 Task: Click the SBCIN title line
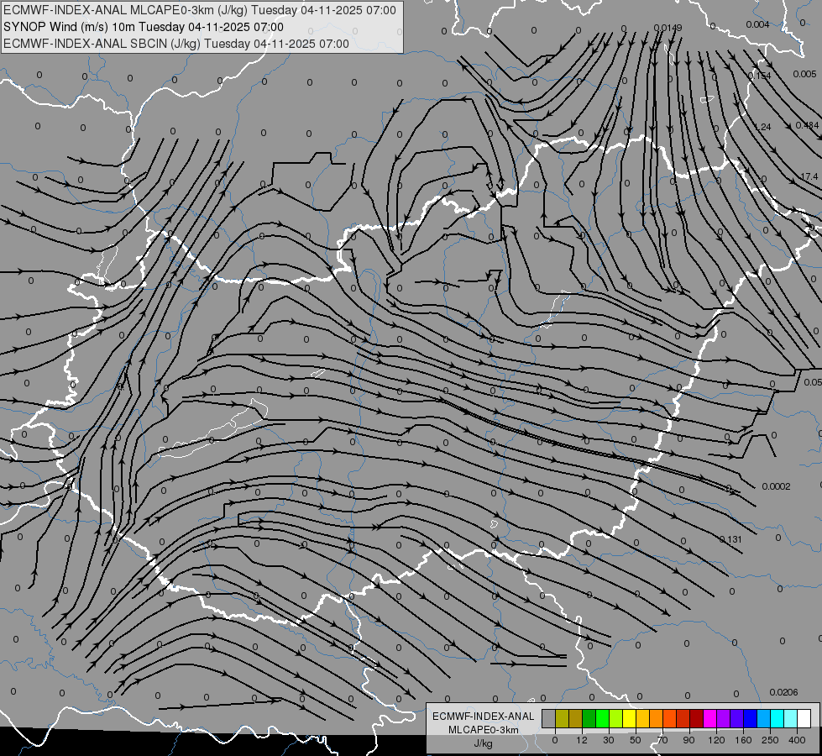pyautogui.click(x=176, y=44)
